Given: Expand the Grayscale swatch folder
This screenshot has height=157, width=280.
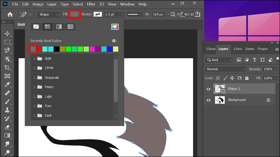Looking at the screenshot, I should [x=34, y=77].
